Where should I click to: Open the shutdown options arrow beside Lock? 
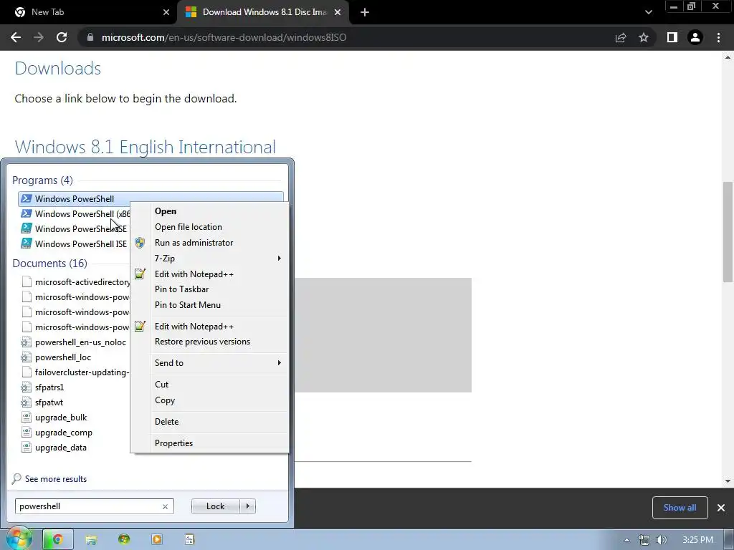click(x=247, y=506)
